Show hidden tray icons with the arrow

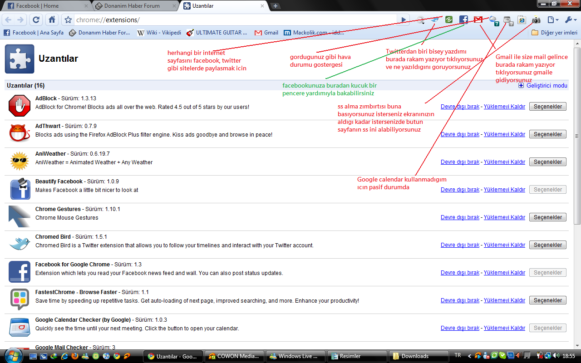pos(469,356)
